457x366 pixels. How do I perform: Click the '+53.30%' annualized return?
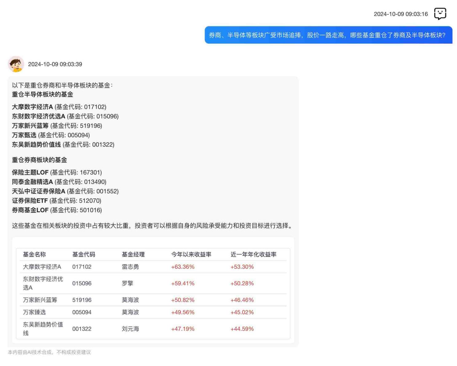click(242, 267)
